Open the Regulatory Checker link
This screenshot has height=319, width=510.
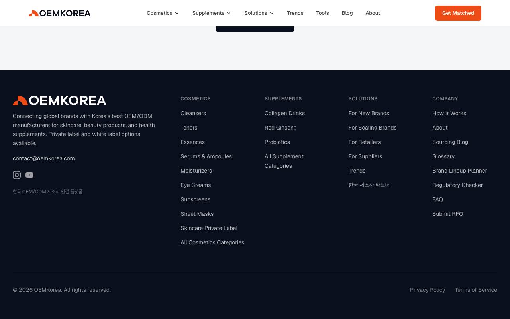(457, 185)
